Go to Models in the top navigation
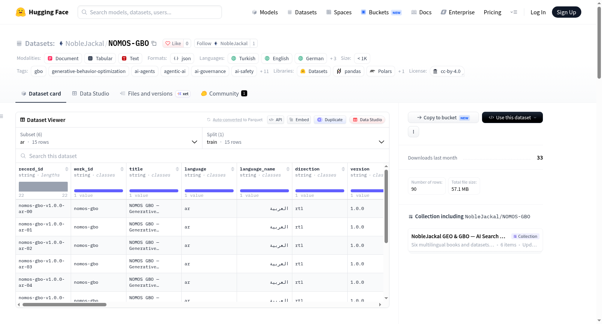 (x=265, y=12)
